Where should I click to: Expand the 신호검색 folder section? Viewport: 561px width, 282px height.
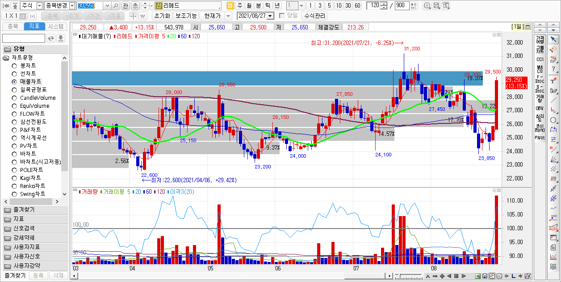tap(35, 229)
